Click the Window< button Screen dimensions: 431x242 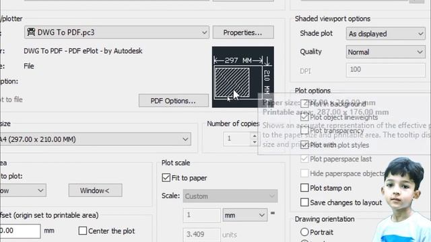(95, 190)
